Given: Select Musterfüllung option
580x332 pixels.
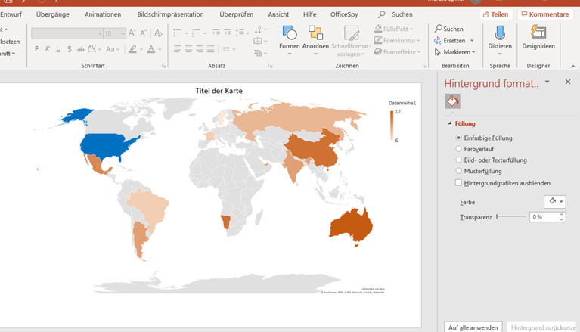Looking at the screenshot, I should [x=459, y=171].
